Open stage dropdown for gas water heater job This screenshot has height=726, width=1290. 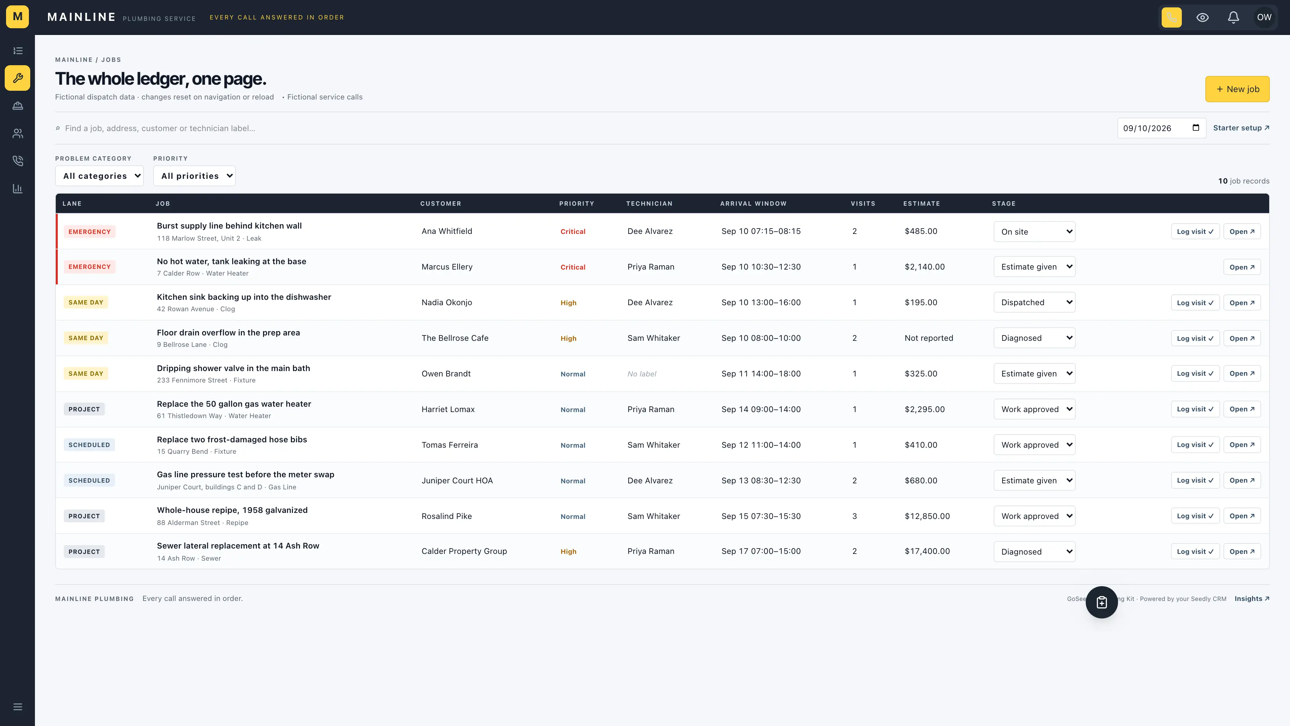(1034, 409)
